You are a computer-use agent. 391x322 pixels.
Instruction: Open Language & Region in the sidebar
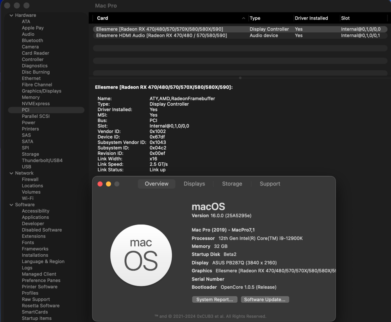tap(43, 262)
